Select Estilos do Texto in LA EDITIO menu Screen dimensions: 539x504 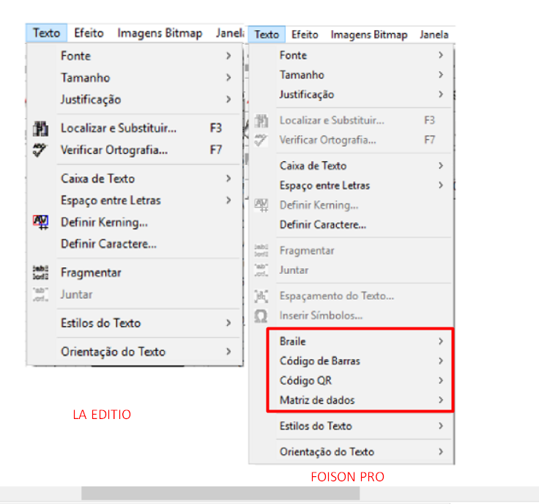tap(135, 323)
